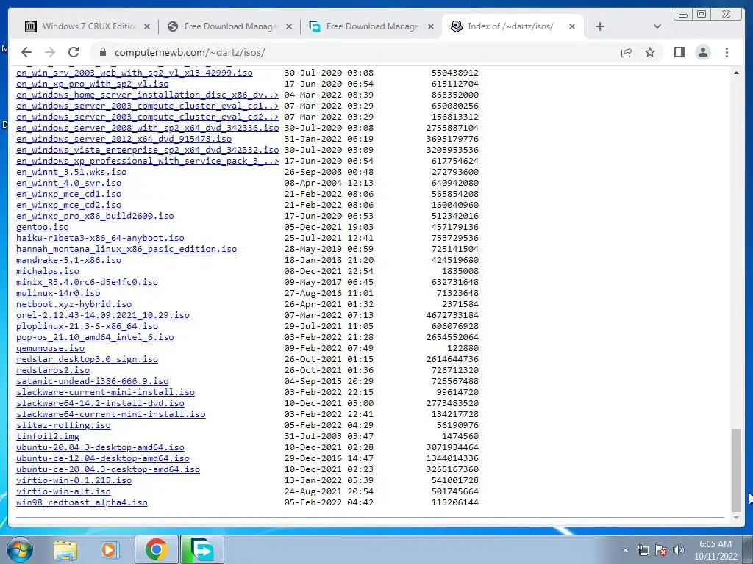This screenshot has height=564, width=753.
Task: Download netboot.xyz-hybrid.iso
Action: (74, 305)
